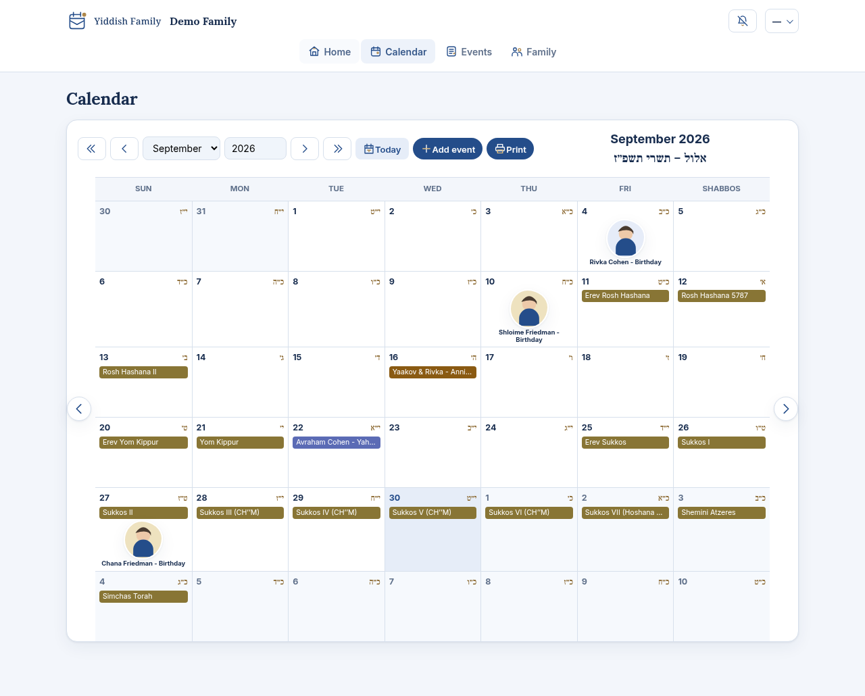
Task: Open Sukkos VI (CH"M) event
Action: 529,513
